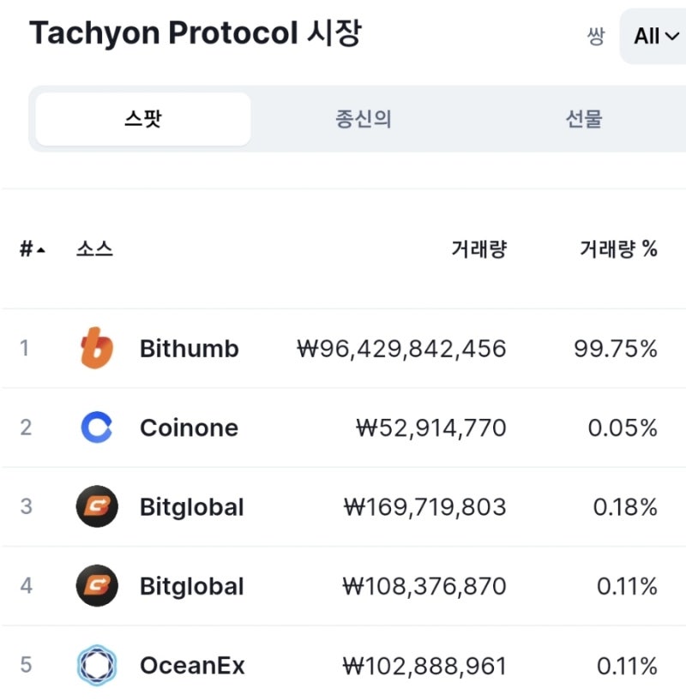The image size is (686, 700).
Task: Sort by the 거래량 % column header
Action: (618, 248)
